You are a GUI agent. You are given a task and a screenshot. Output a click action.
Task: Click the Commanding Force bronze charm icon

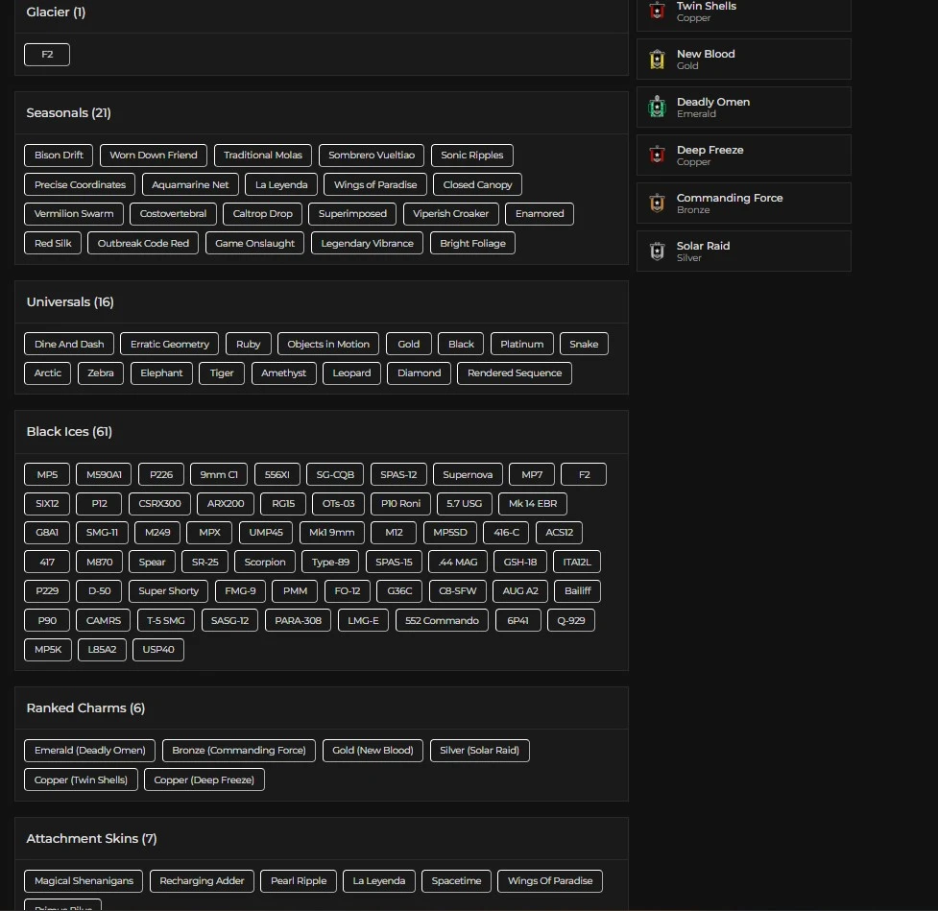pyautogui.click(x=657, y=204)
